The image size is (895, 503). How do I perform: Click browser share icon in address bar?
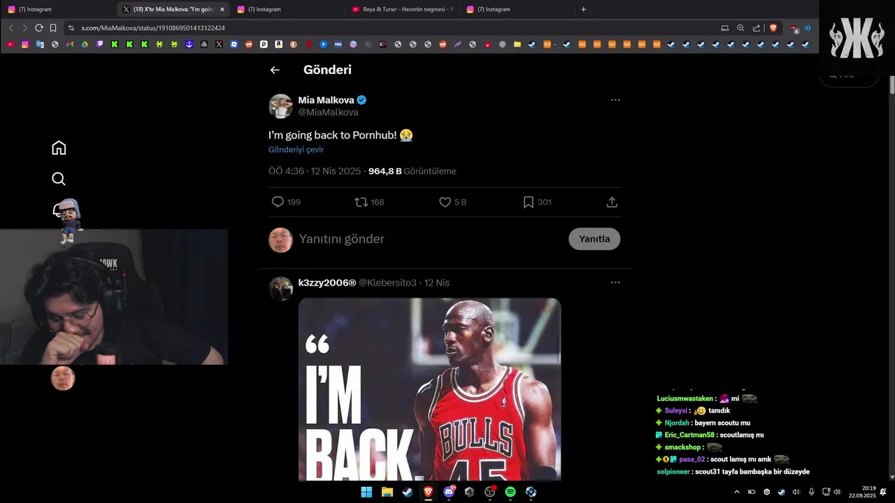757,28
